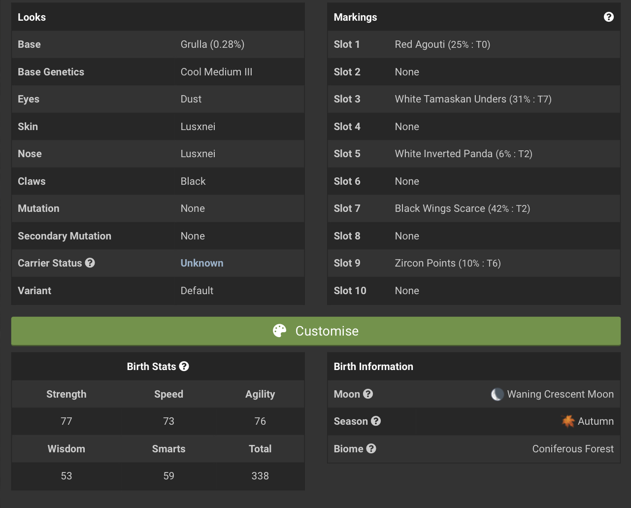Screen dimensions: 631x508
Task: Click None in the Slot 10 row
Action: [407, 291]
